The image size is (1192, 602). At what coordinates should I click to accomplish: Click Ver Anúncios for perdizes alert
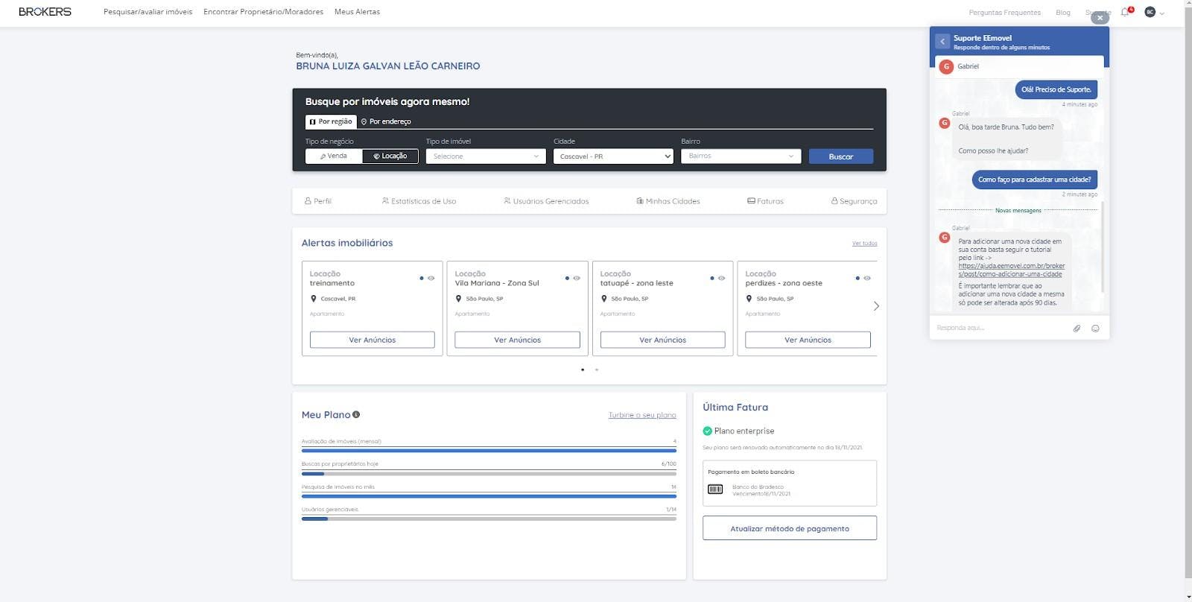tap(808, 340)
